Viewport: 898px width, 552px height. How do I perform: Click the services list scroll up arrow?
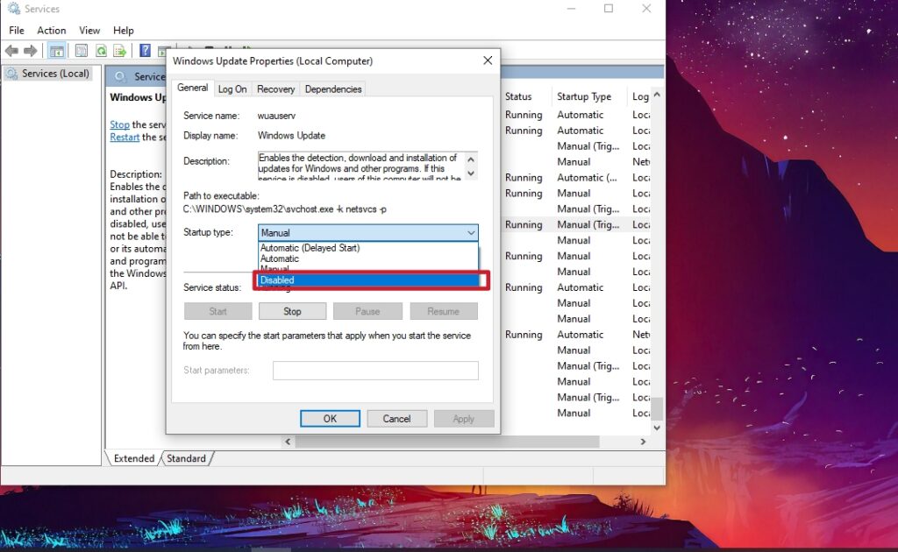(657, 95)
